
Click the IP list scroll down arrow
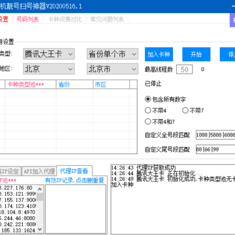[x=40, y=229]
